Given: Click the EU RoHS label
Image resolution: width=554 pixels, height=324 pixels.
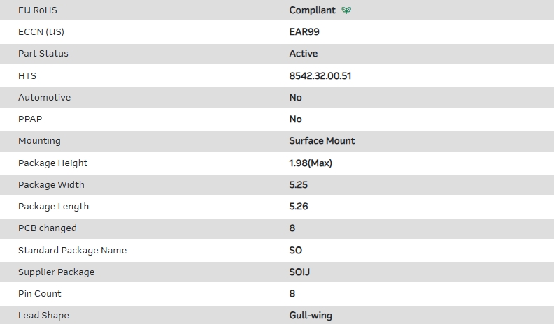Looking at the screenshot, I should (x=37, y=10).
